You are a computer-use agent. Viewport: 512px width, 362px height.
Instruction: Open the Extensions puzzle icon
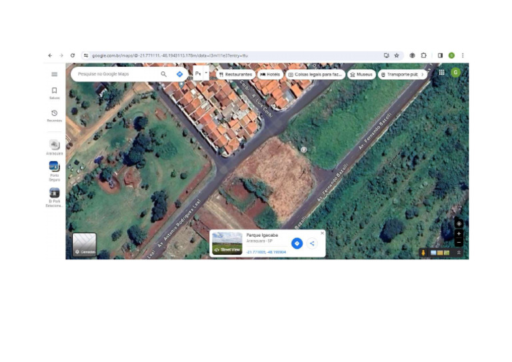point(423,55)
